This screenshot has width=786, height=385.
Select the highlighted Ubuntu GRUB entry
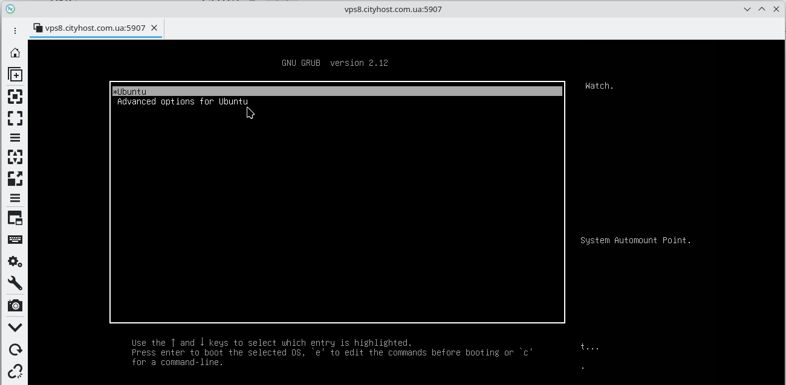coord(337,92)
